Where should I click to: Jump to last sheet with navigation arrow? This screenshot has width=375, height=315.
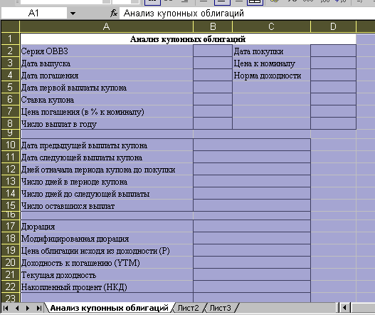pyautogui.click(x=38, y=308)
